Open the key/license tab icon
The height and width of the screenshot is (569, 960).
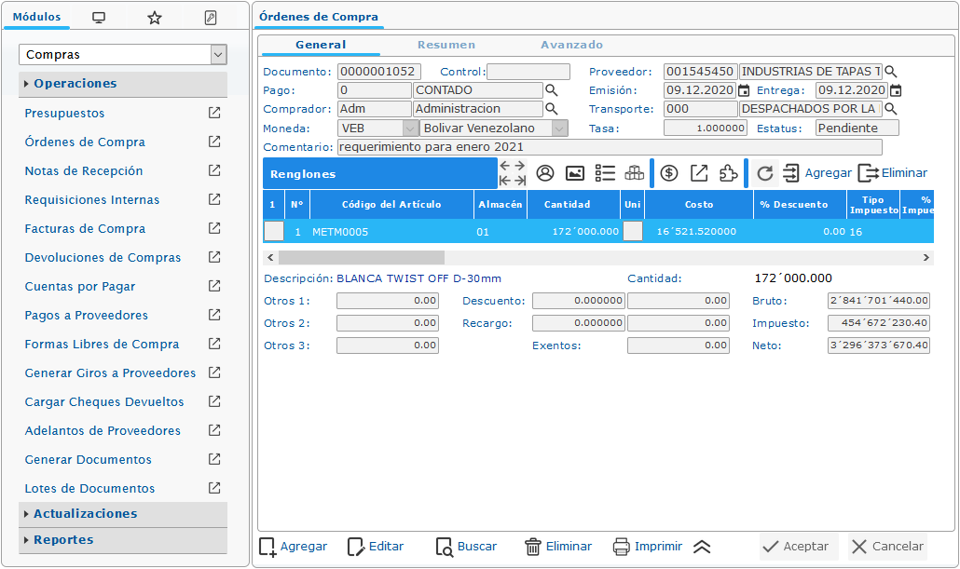(x=210, y=18)
